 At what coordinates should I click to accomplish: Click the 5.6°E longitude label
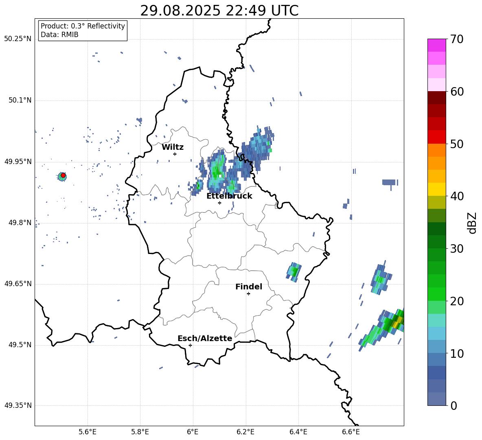click(88, 432)
